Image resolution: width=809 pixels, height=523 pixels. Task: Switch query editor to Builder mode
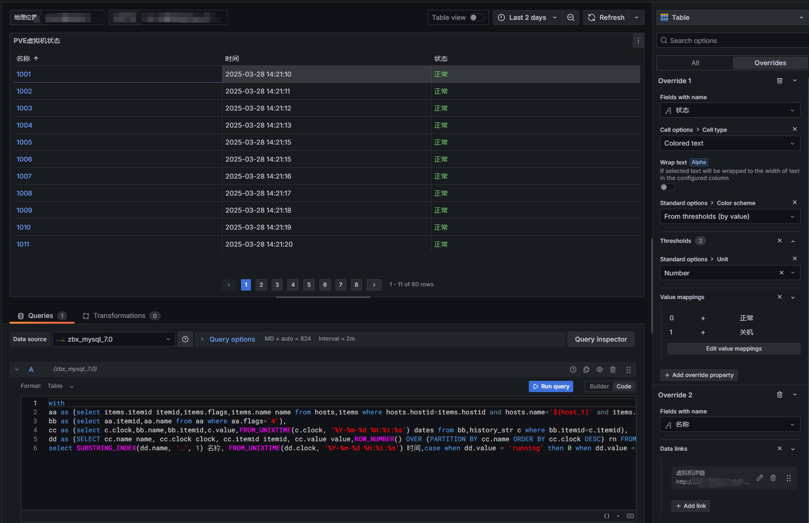click(599, 386)
